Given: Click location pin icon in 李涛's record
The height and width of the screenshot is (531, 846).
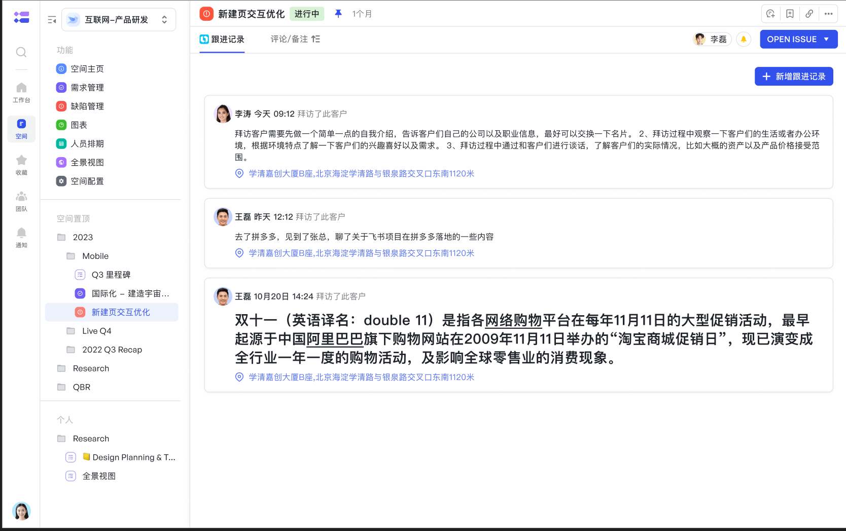Looking at the screenshot, I should [239, 174].
